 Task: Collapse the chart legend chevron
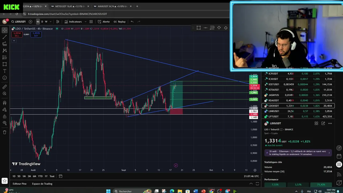[x=14, y=41]
